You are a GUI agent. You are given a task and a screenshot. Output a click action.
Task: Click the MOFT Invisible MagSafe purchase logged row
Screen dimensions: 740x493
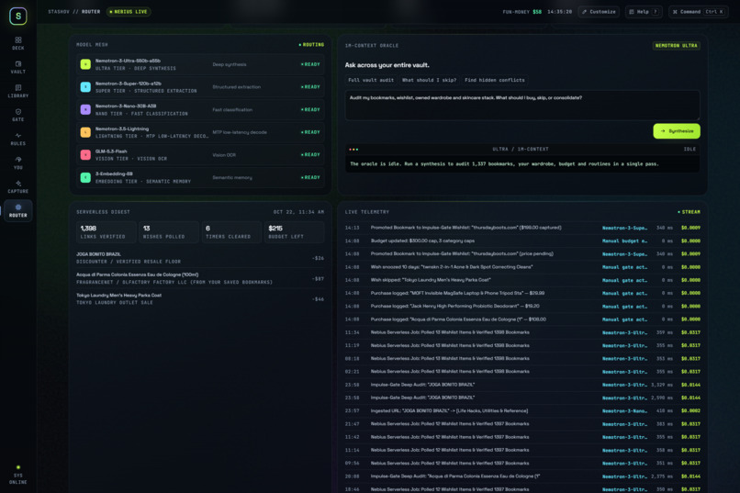pos(522,293)
